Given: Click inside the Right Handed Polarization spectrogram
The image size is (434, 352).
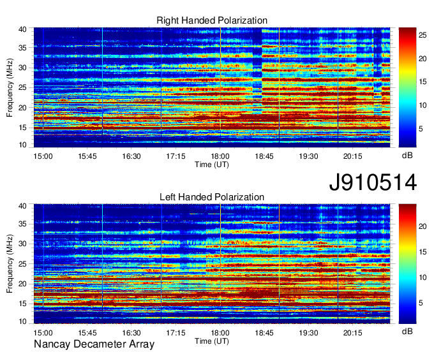Looking at the screenshot, I should coord(212,87).
